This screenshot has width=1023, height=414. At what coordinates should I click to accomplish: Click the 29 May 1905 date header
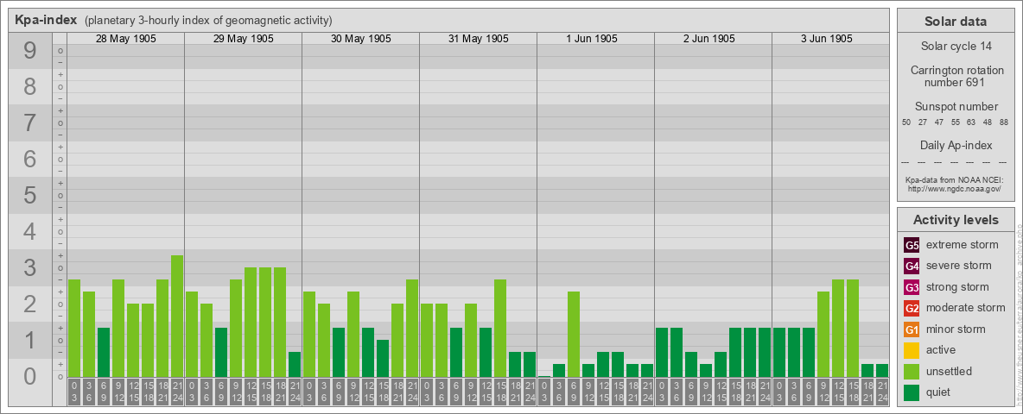(x=244, y=39)
